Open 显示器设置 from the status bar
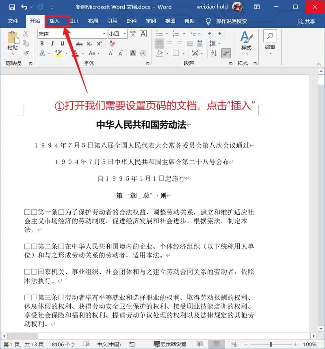The image size is (325, 349). [x=173, y=344]
